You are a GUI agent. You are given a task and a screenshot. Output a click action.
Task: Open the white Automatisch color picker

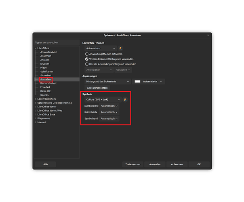[x=149, y=82]
